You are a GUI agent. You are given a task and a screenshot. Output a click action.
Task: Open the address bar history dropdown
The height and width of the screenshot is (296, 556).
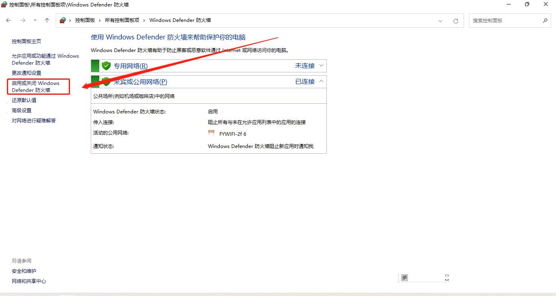[x=440, y=20]
